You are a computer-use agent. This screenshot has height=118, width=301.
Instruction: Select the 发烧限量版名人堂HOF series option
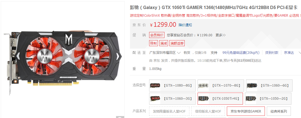point(169,111)
